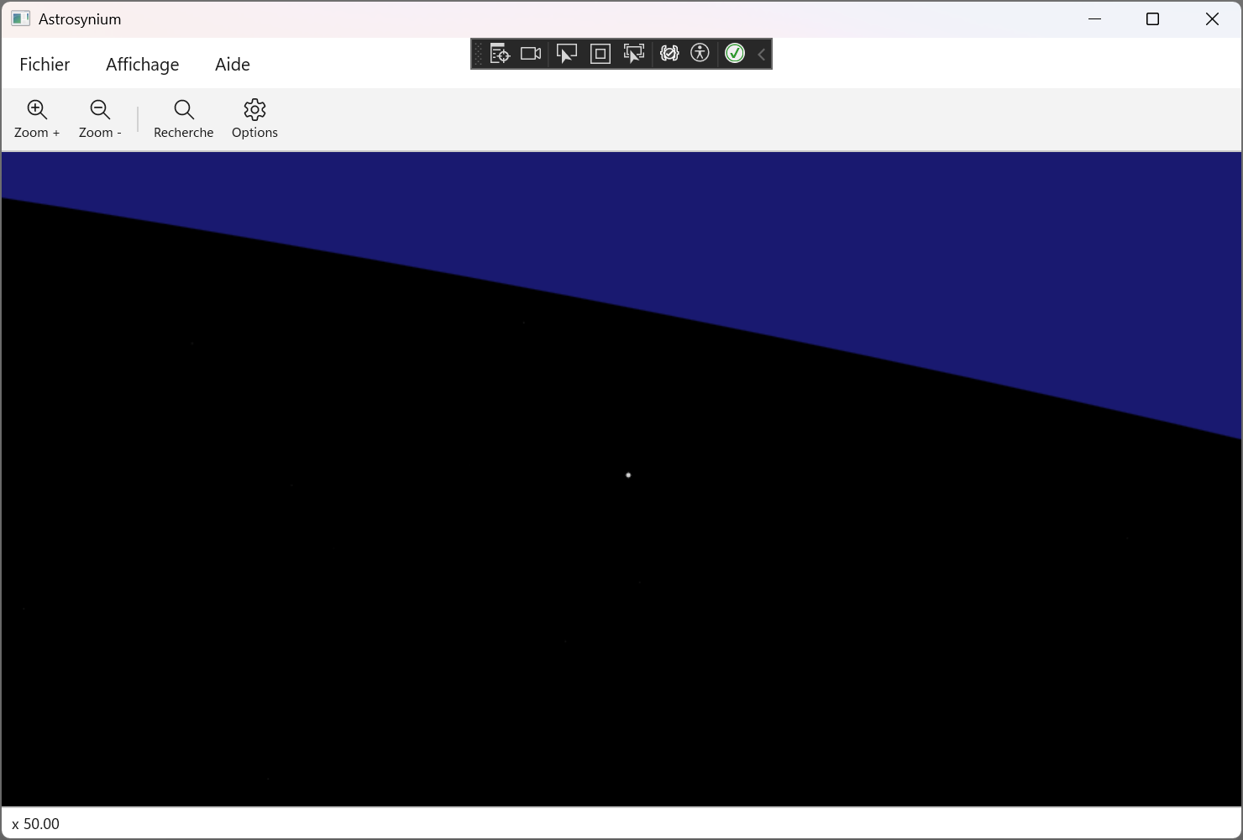Screen dimensions: 1243x840
Task: Go to Live Visual Tree icon
Action: click(x=500, y=54)
